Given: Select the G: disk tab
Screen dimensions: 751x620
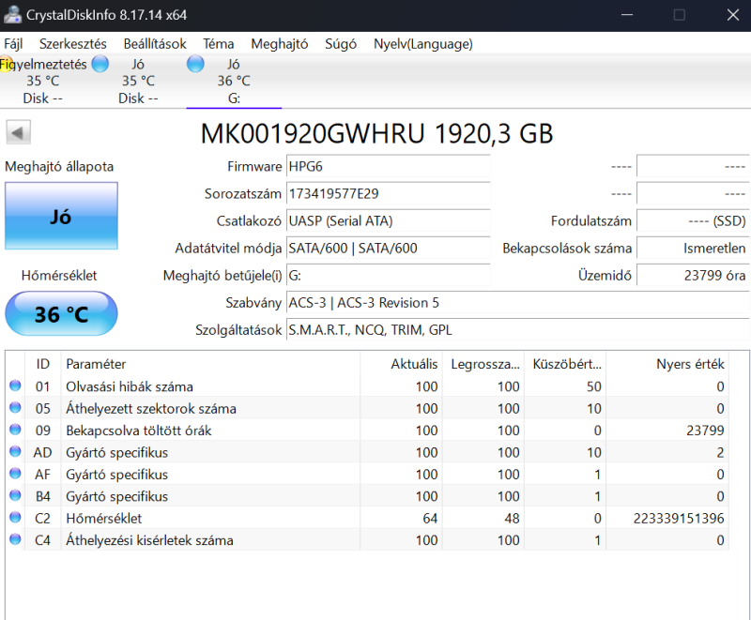Looking at the screenshot, I should pyautogui.click(x=234, y=81).
